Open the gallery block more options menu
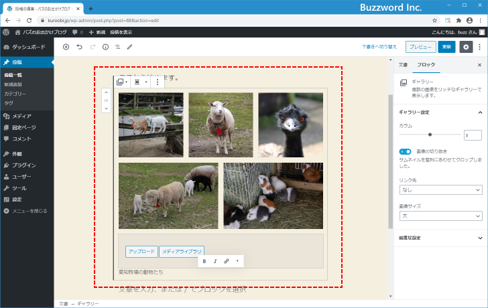This screenshot has width=488, height=308. [x=158, y=82]
